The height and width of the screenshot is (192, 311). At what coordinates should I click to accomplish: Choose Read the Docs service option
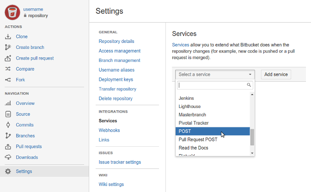pyautogui.click(x=213, y=148)
